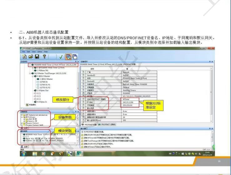Click the VendorID row label
This screenshot has width=231, height=175.
click(x=91, y=75)
